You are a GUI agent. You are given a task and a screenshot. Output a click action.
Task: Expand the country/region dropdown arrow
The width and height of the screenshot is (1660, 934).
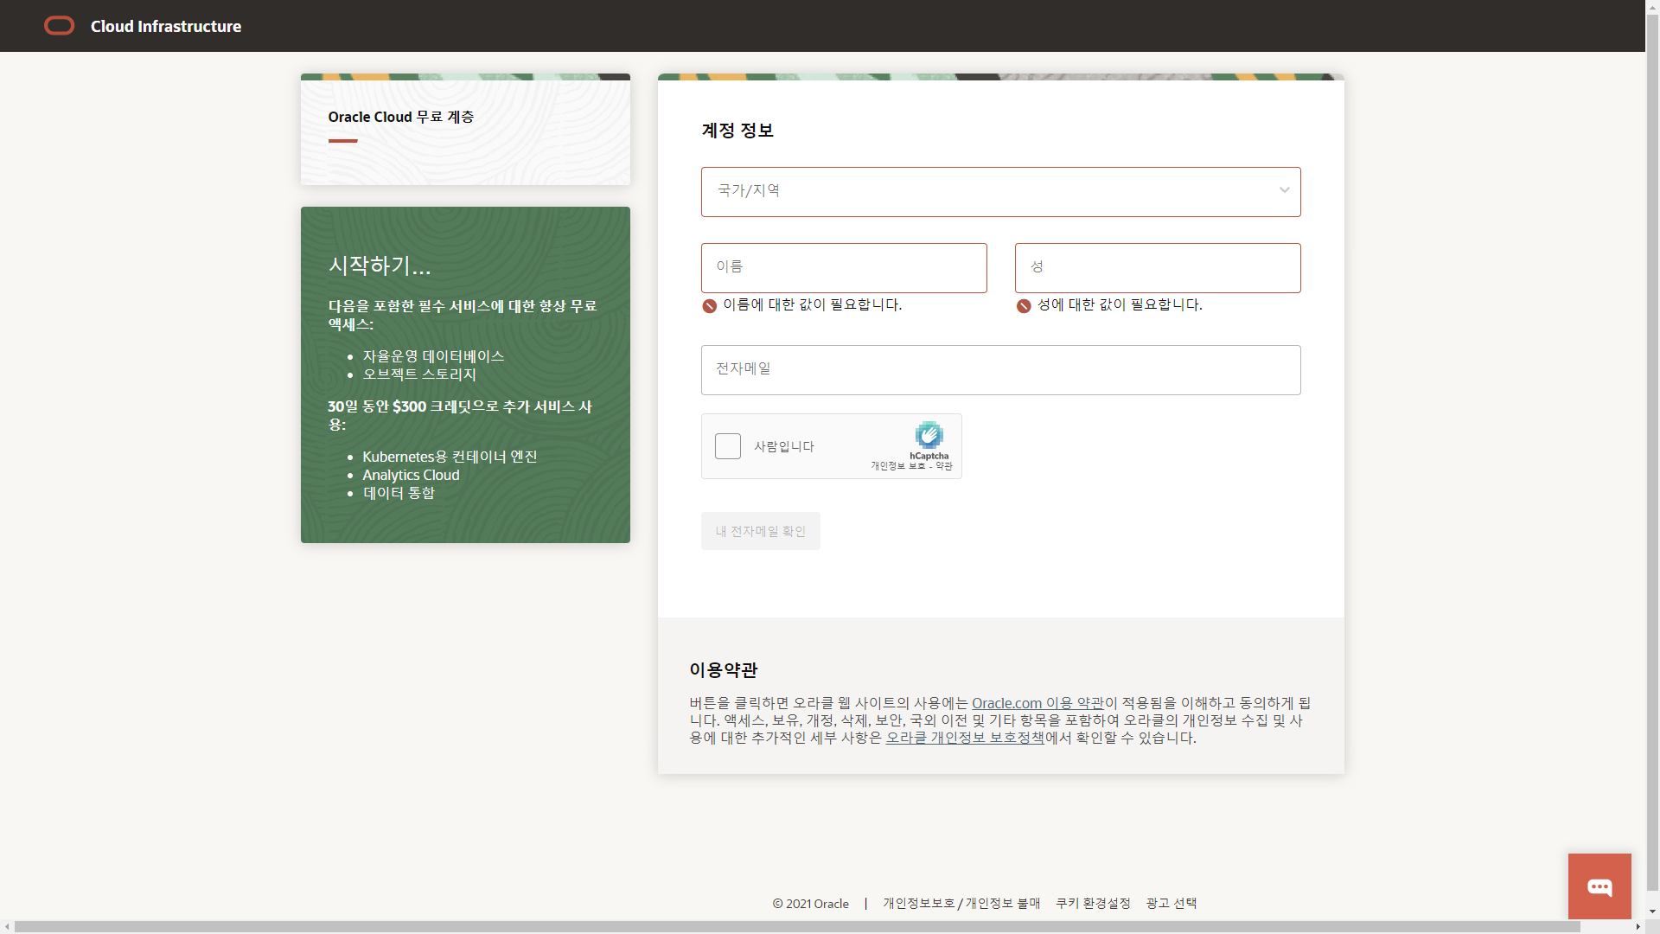click(1284, 191)
